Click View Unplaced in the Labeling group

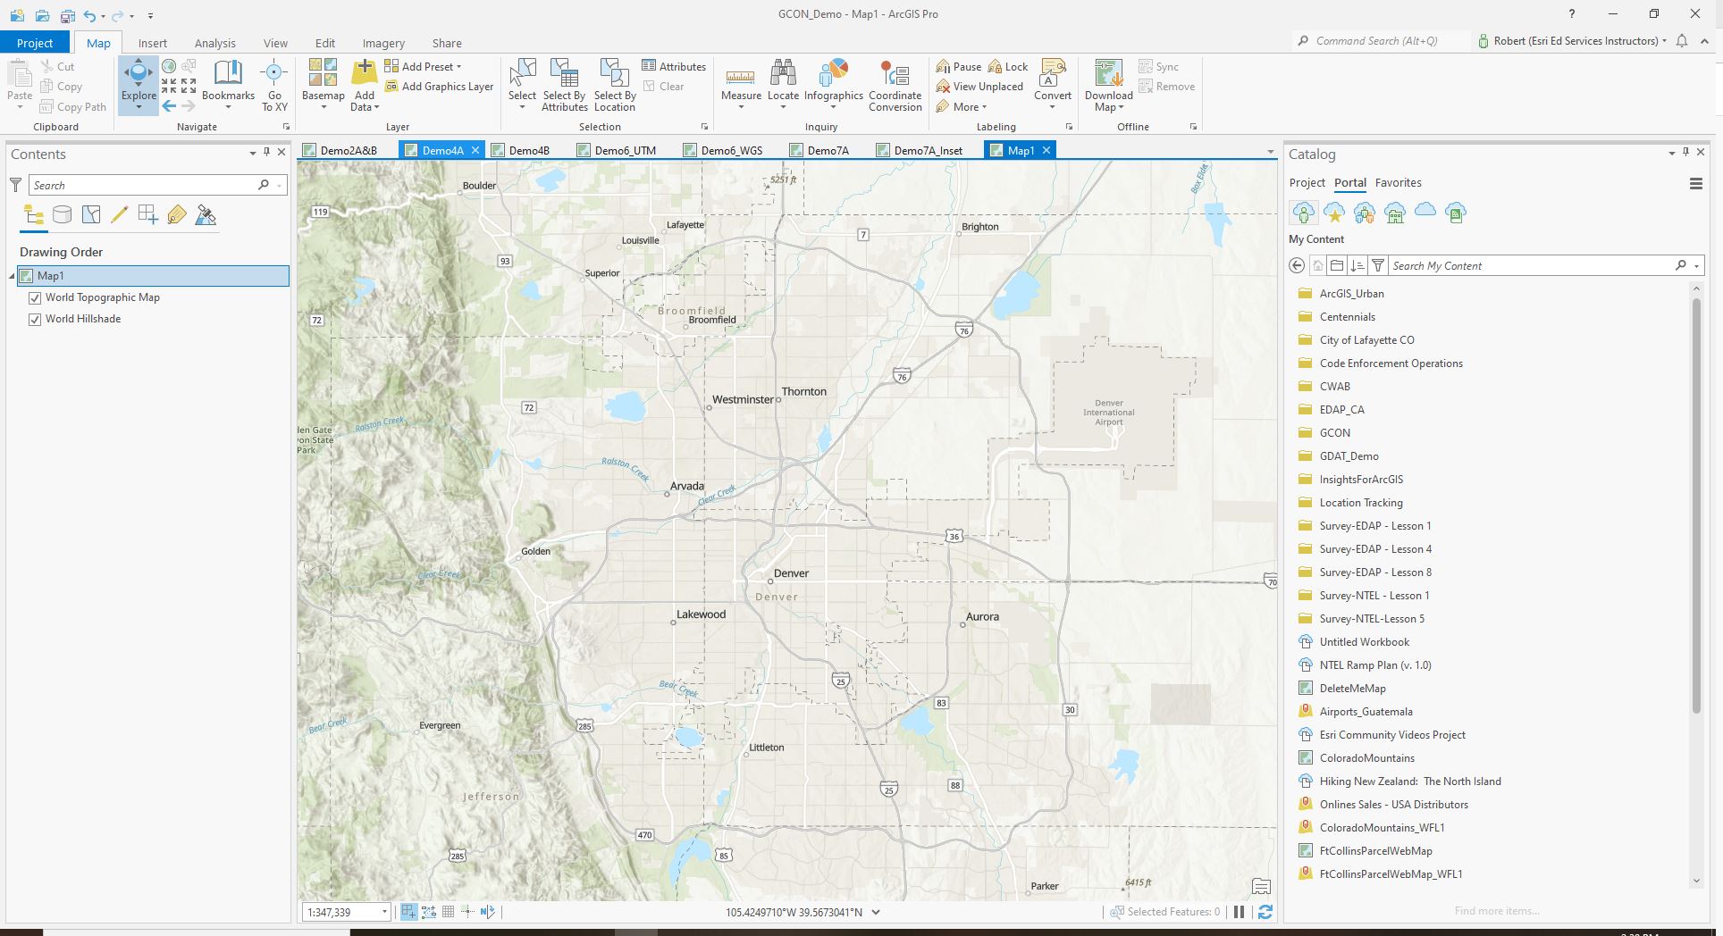point(979,87)
